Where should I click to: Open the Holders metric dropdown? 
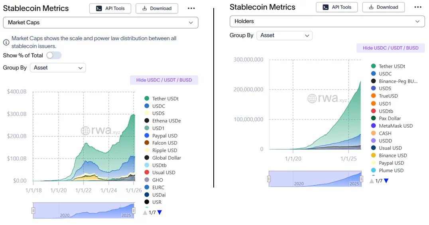pyautogui.click(x=327, y=21)
